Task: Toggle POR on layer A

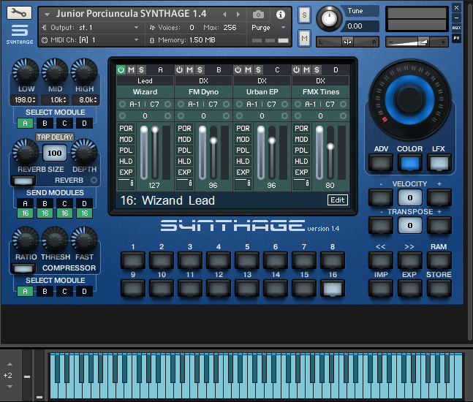Action: coord(126,129)
